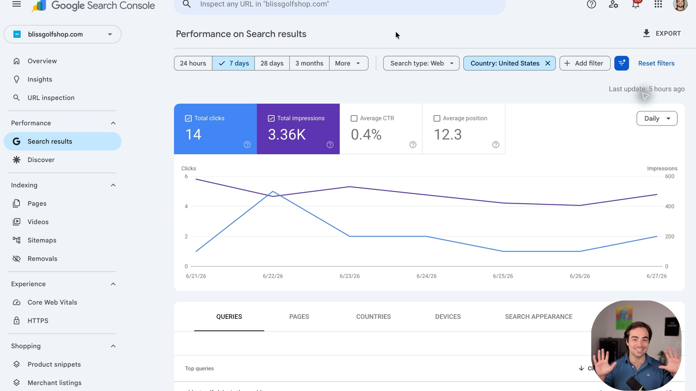Click the Add filter button
Image resolution: width=696 pixels, height=391 pixels.
(x=585, y=63)
